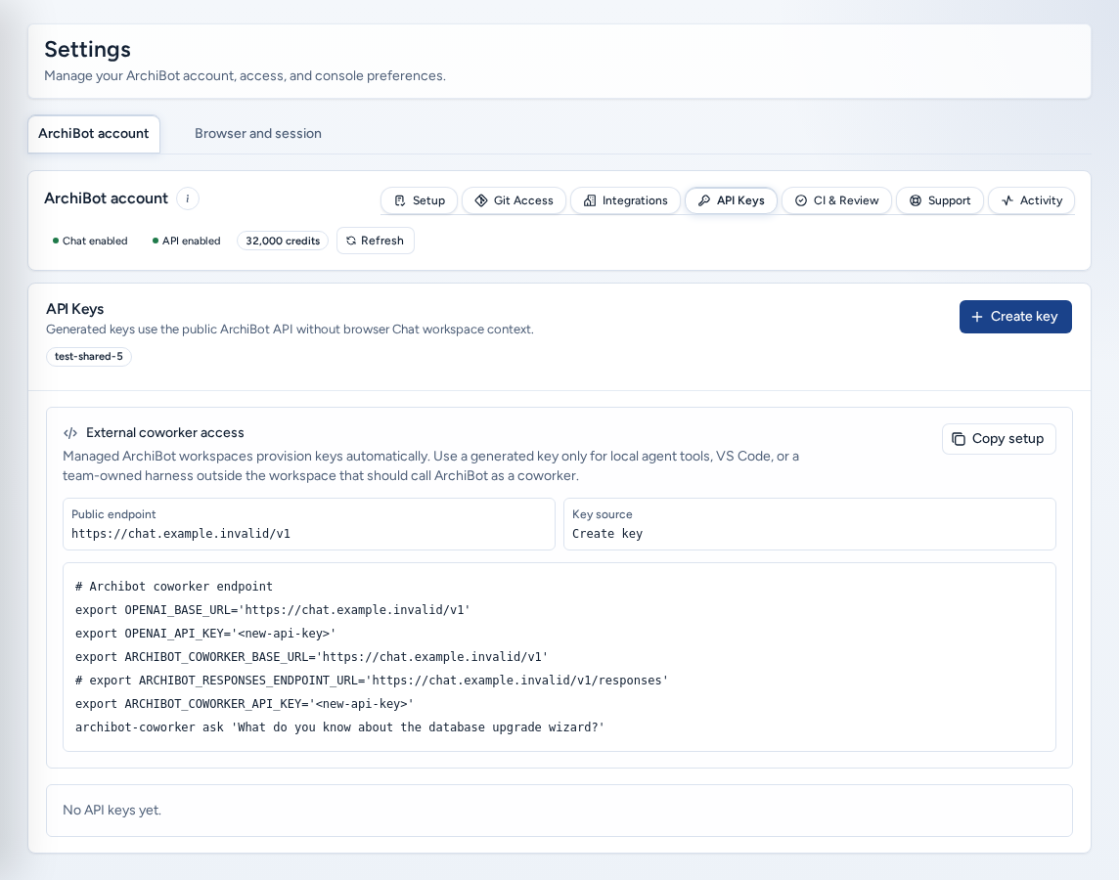Click the 'No API keys yet.' message
This screenshot has height=880, width=1119.
[112, 811]
